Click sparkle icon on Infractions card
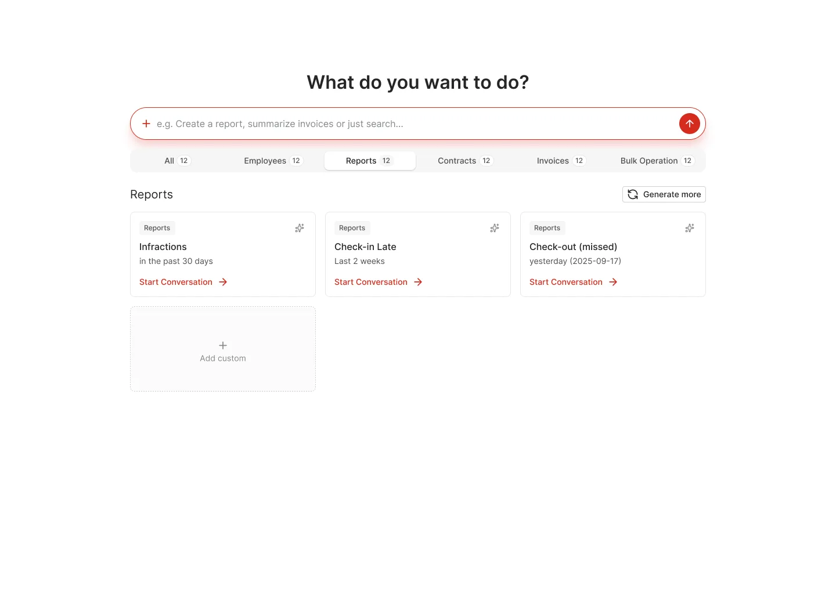The height and width of the screenshot is (594, 836). [x=300, y=228]
